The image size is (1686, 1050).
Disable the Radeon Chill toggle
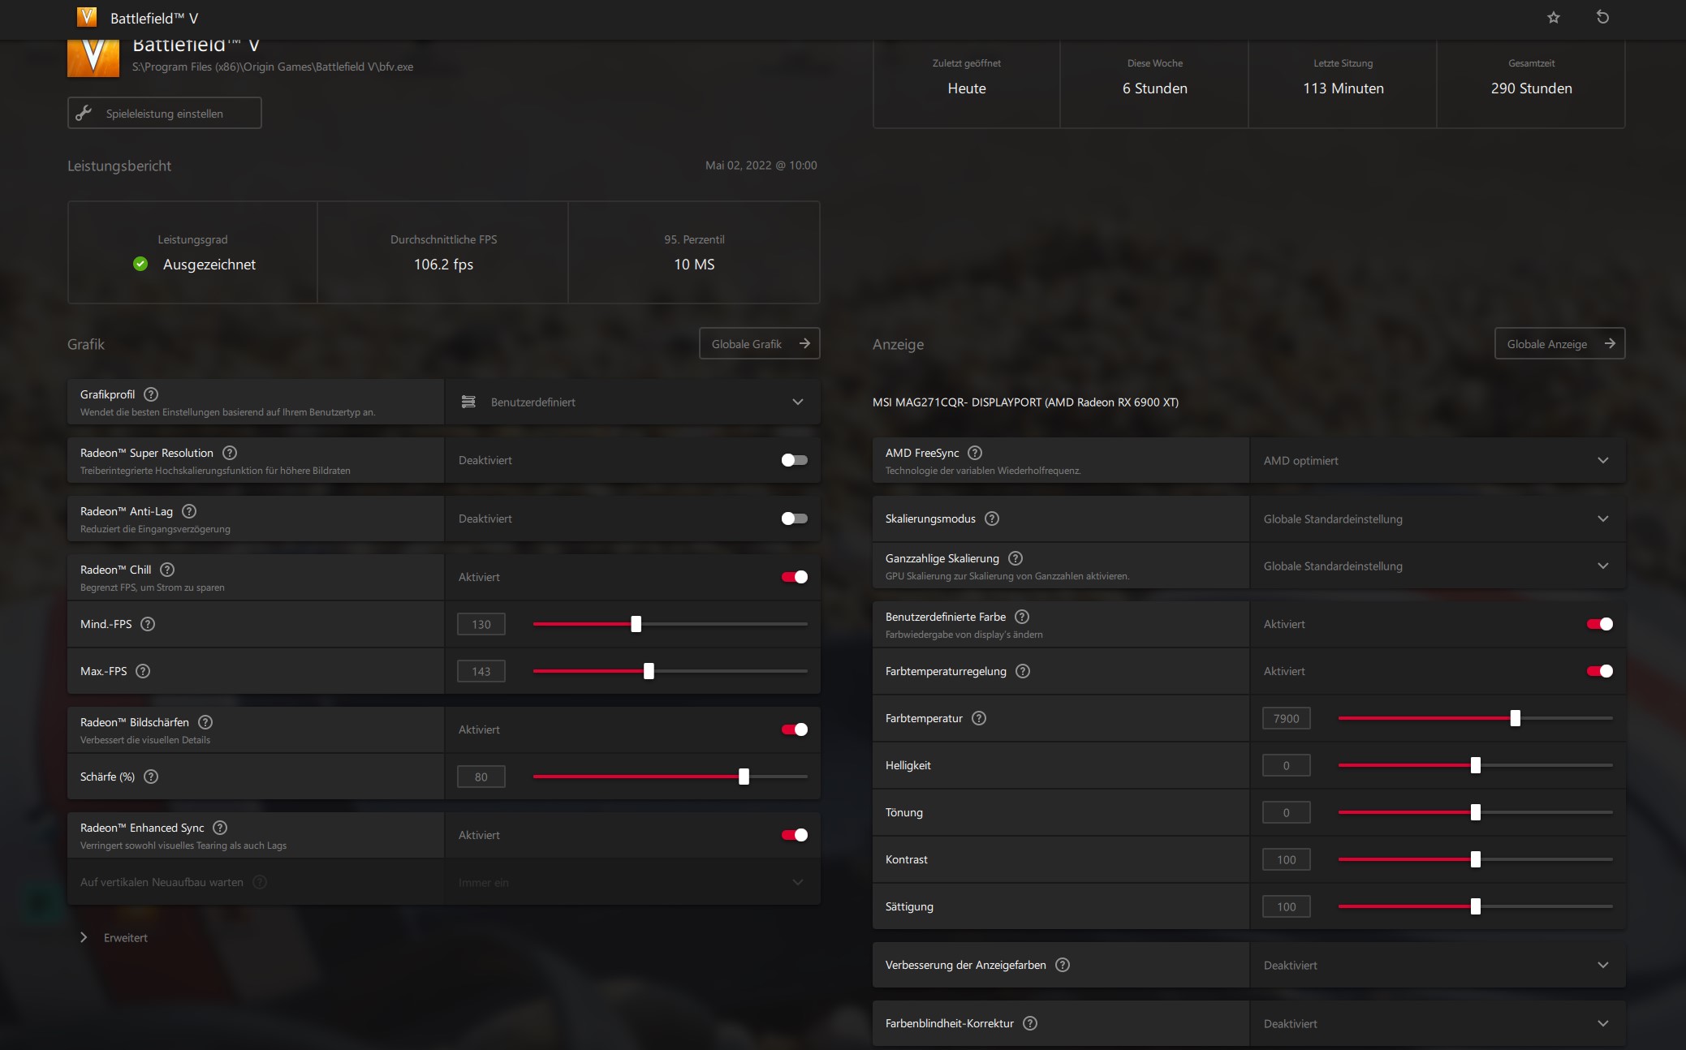[x=794, y=577]
